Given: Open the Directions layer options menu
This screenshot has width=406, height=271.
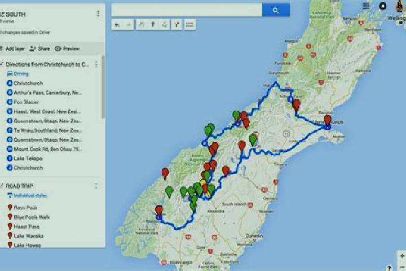Looking at the screenshot, I should pyautogui.click(x=96, y=64).
